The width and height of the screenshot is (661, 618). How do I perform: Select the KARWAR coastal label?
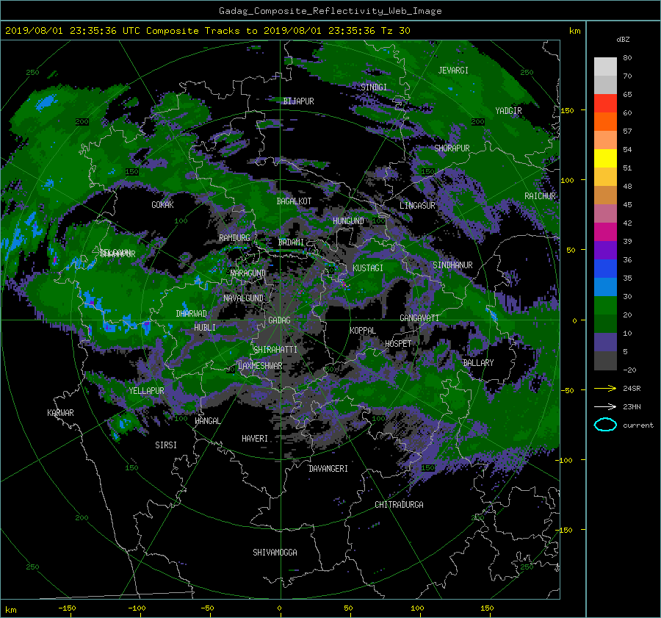pos(60,412)
